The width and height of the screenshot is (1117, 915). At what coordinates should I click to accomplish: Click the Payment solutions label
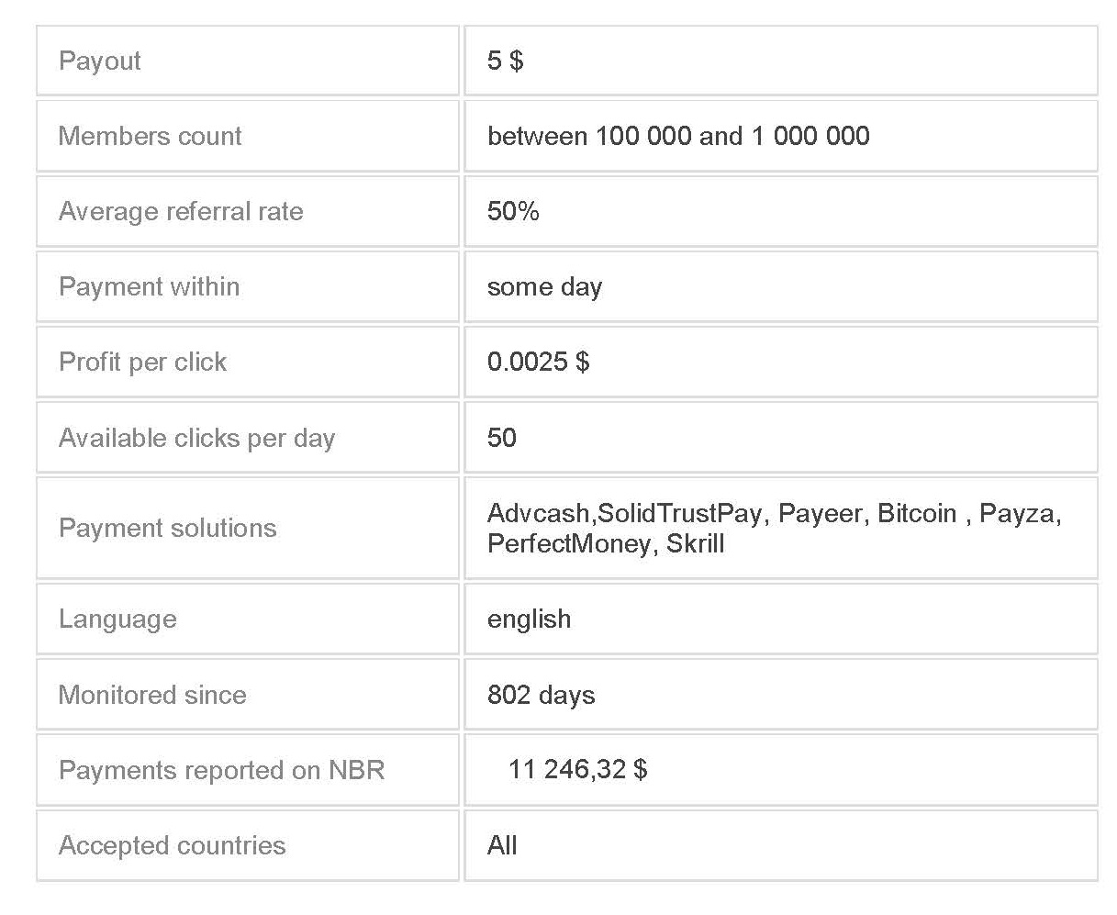click(x=167, y=528)
